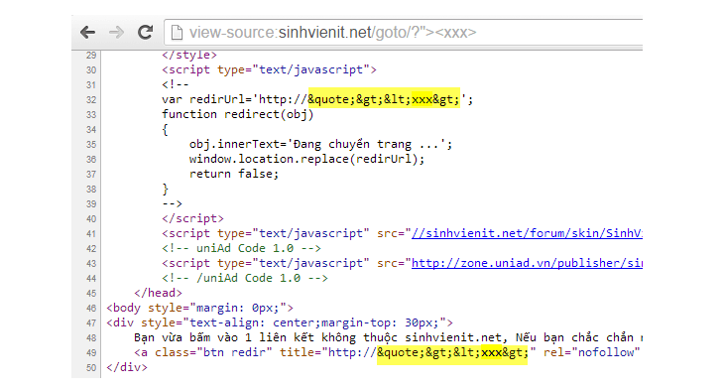The height and width of the screenshot is (386, 725).
Task: Click the '</script>' tag on line 40
Action: pos(192,218)
